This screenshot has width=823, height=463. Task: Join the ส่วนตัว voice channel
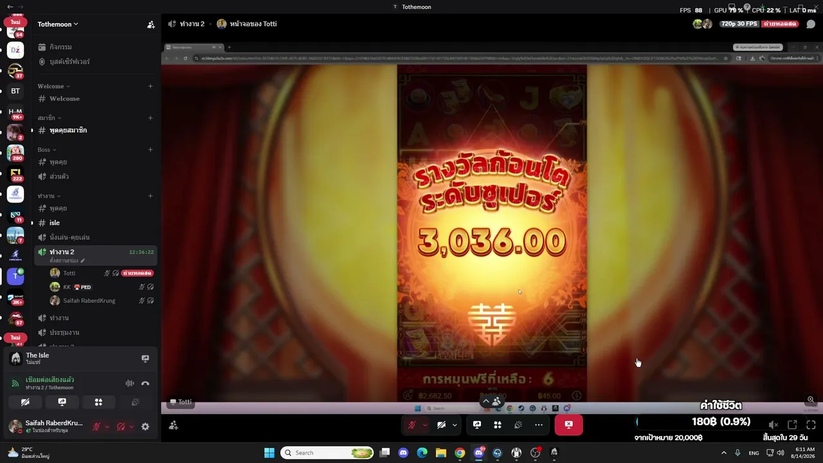coord(95,176)
